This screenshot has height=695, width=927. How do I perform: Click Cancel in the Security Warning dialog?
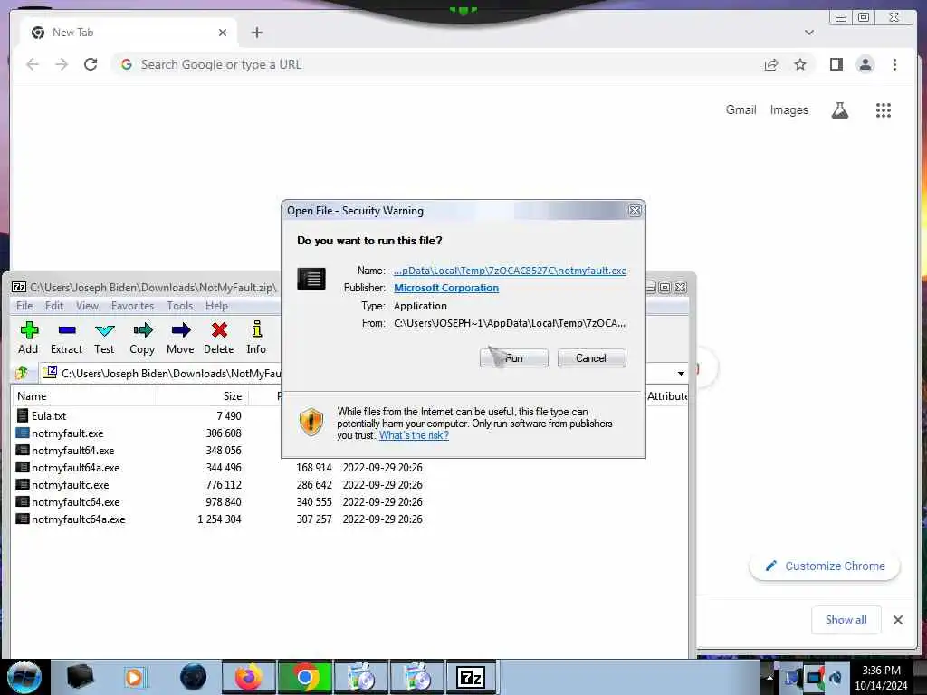click(x=591, y=358)
